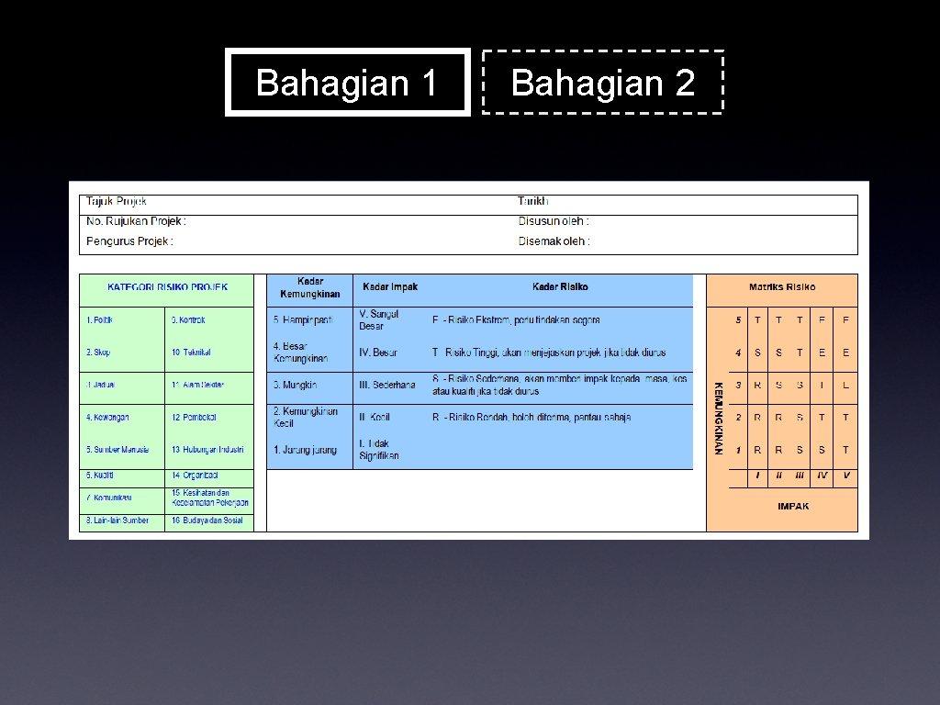This screenshot has height=705, width=940.
Task: Click the Pengurus Projek label
Action: point(129,241)
